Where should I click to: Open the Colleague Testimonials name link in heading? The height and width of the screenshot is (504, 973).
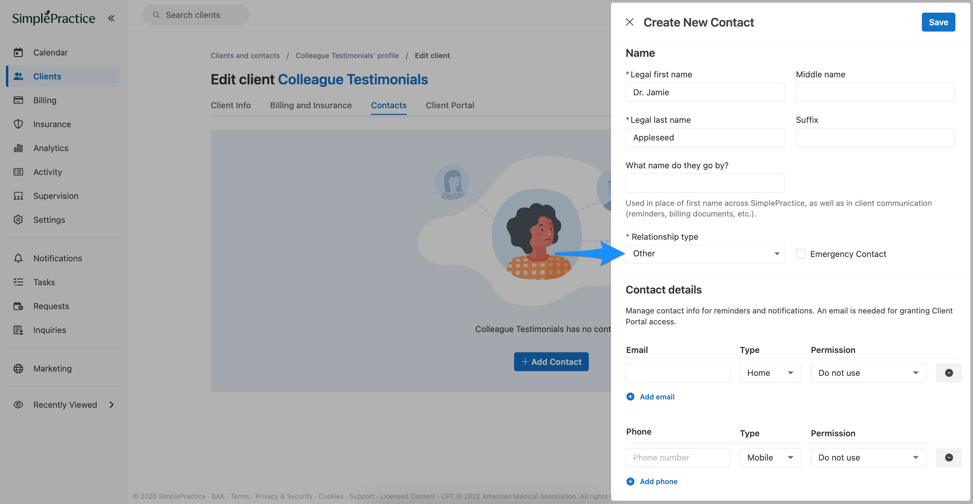coord(353,79)
